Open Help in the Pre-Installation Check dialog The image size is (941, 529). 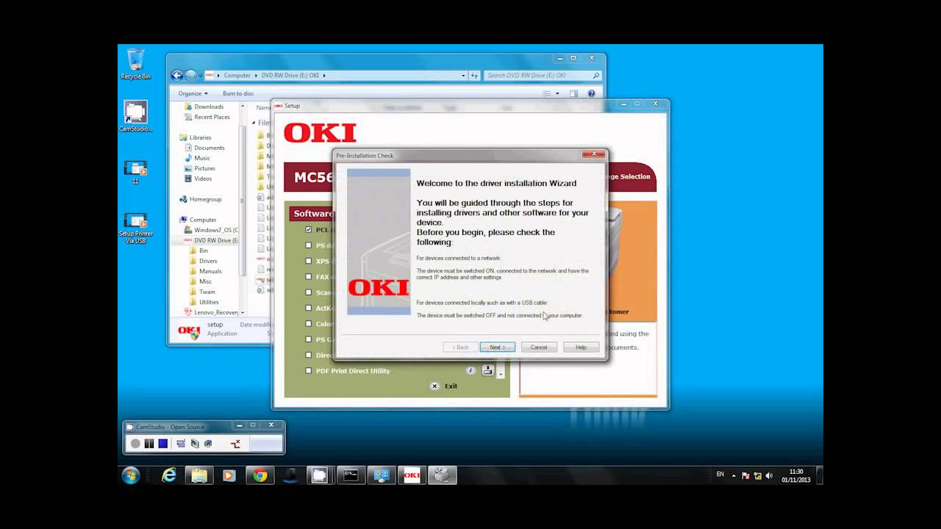point(581,347)
